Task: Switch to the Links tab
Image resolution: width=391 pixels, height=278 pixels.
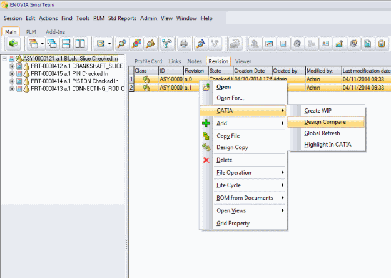Action: 175,61
